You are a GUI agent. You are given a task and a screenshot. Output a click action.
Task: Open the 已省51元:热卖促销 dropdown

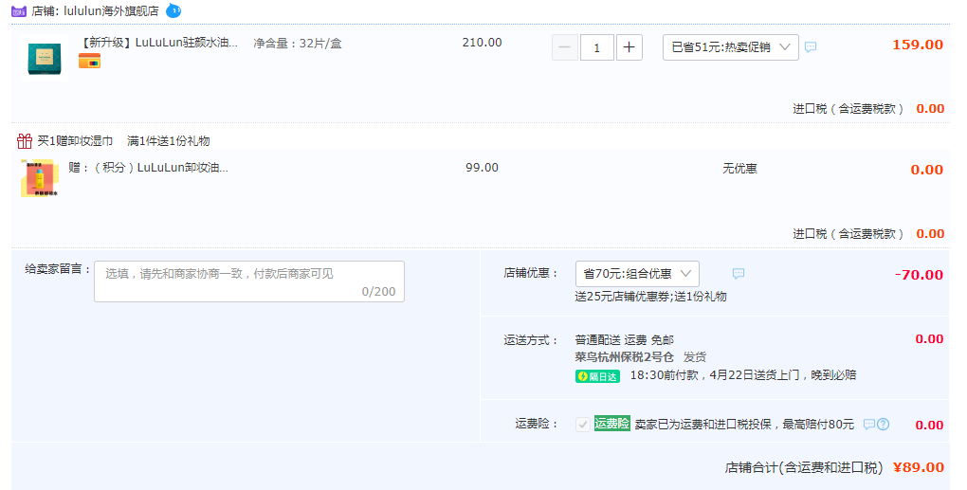tap(731, 47)
